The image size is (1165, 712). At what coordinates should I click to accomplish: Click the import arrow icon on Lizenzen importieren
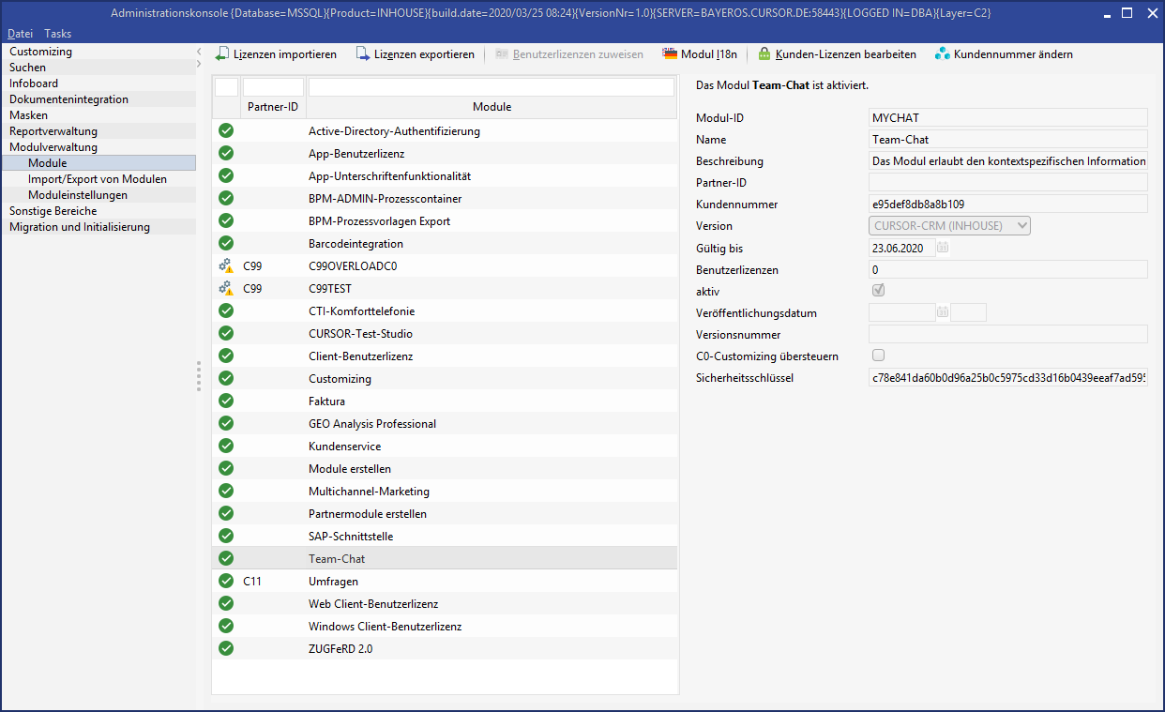(x=221, y=53)
